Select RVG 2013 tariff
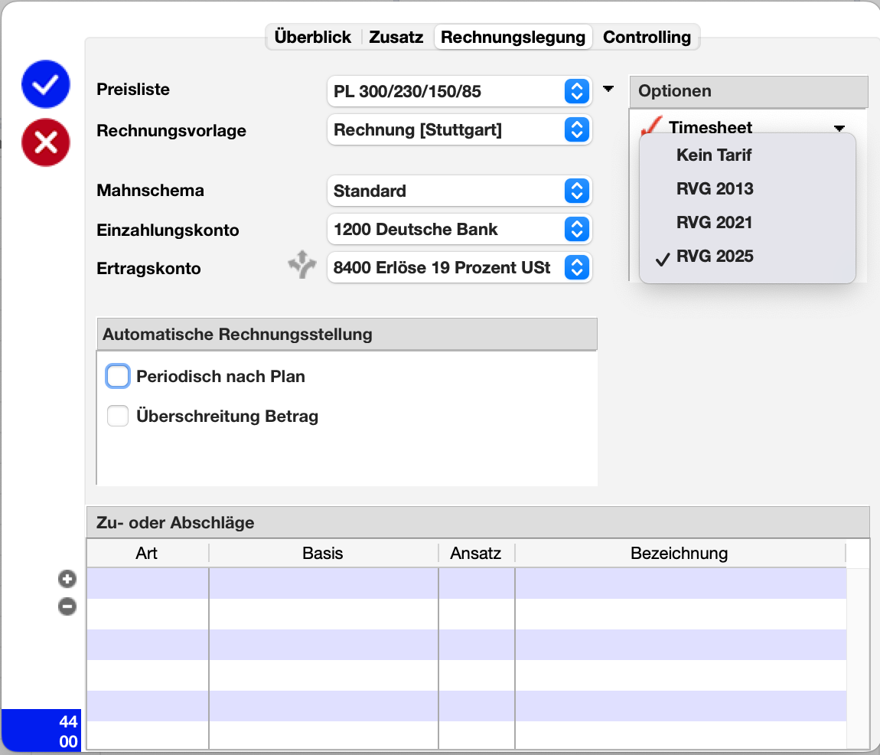The image size is (880, 755). (748, 188)
